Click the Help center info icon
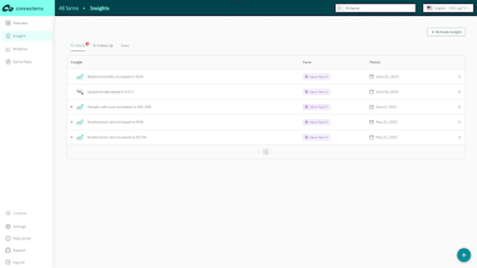477x268 pixels. click(8, 239)
